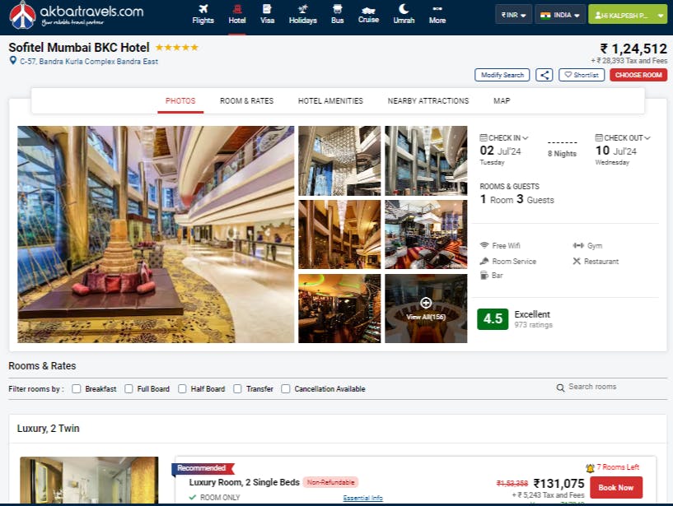Click the search magnifier in rooms search
Image resolution: width=673 pixels, height=506 pixels.
coord(560,388)
